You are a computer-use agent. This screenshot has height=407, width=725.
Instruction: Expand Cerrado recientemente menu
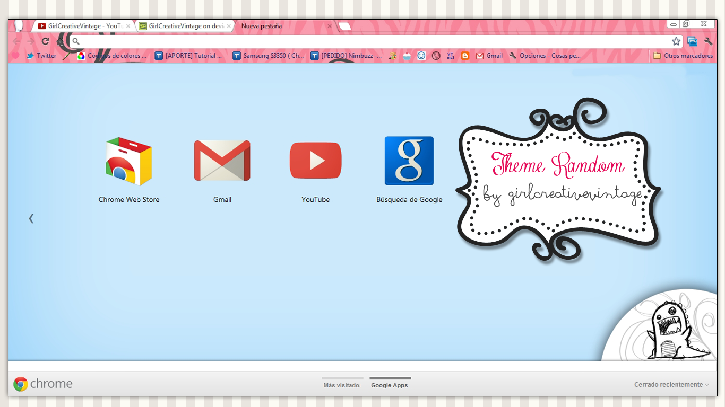(671, 385)
